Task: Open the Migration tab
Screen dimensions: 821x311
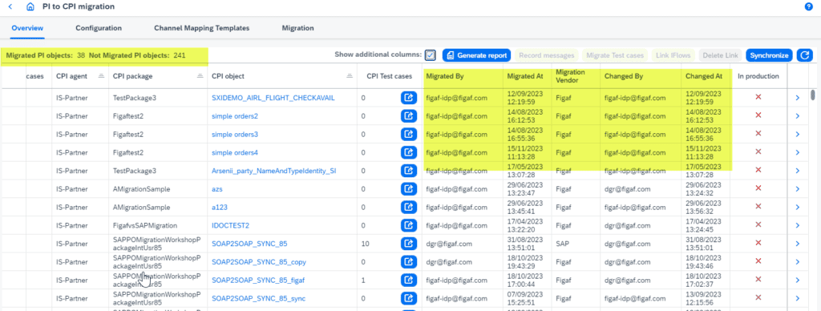Action: click(297, 28)
